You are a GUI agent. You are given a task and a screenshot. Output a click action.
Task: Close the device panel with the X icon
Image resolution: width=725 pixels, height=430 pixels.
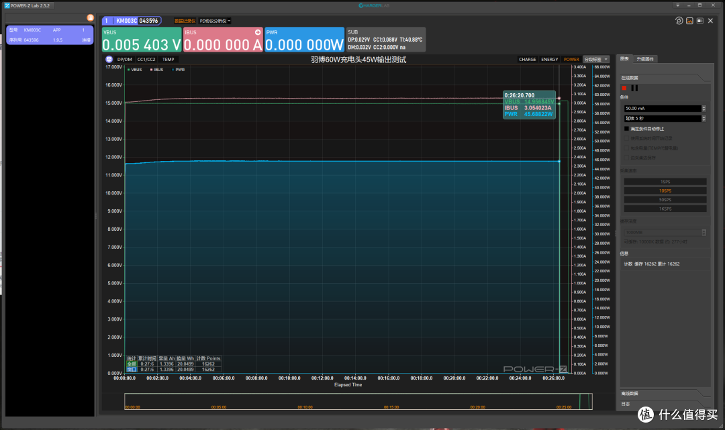[x=711, y=21]
